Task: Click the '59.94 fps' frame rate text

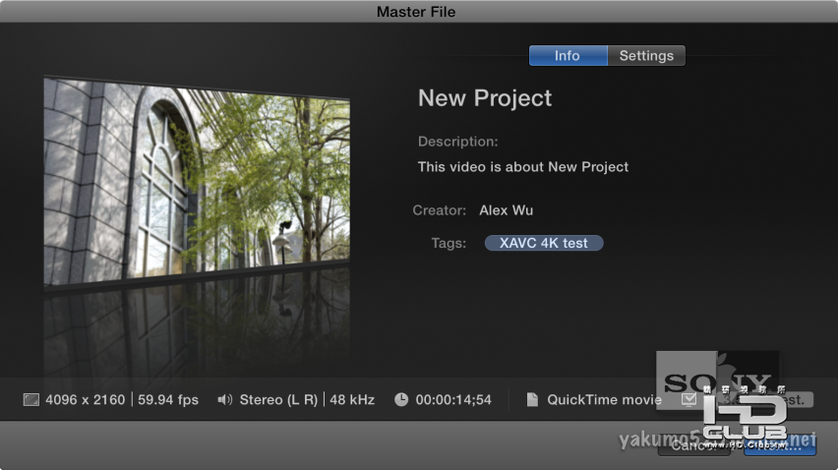Action: [168, 399]
